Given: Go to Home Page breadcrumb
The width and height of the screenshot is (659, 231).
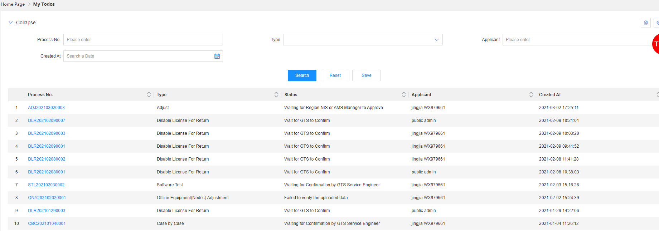Looking at the screenshot, I should [13, 4].
